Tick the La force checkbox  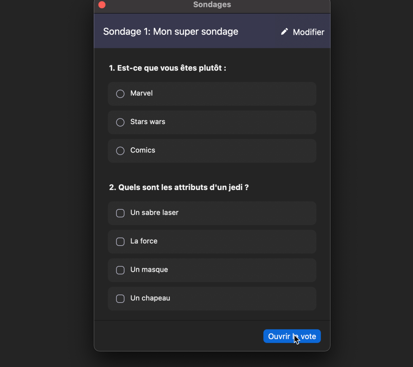pos(120,241)
